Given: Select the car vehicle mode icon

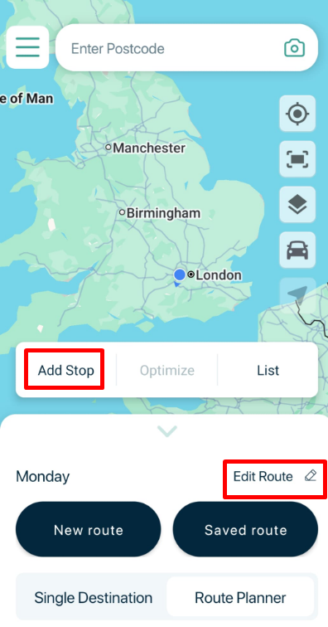Looking at the screenshot, I should click(x=297, y=250).
